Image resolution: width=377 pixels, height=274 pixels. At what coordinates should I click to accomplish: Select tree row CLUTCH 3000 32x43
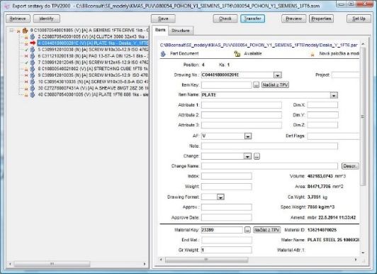(x=93, y=37)
